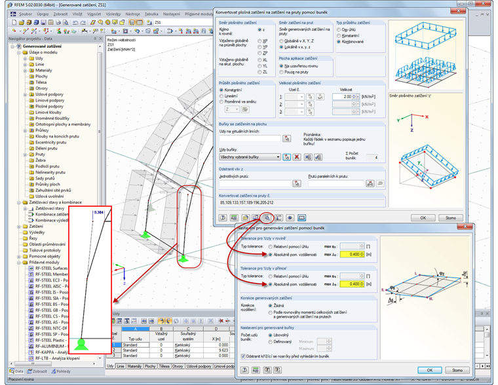Screen dimensions: 498x385
Task: Increase max Δz tolerance value spinner
Action: click(x=362, y=253)
